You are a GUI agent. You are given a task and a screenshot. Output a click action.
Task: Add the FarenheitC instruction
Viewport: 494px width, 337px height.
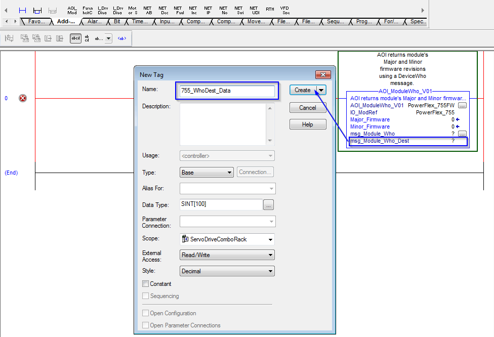88,11
